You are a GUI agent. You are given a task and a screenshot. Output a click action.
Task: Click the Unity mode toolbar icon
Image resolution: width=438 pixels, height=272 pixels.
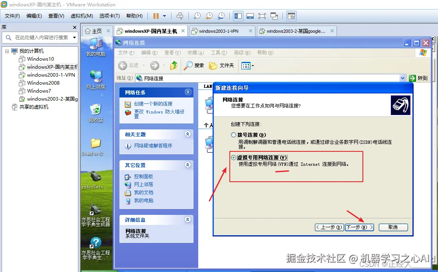click(x=274, y=16)
